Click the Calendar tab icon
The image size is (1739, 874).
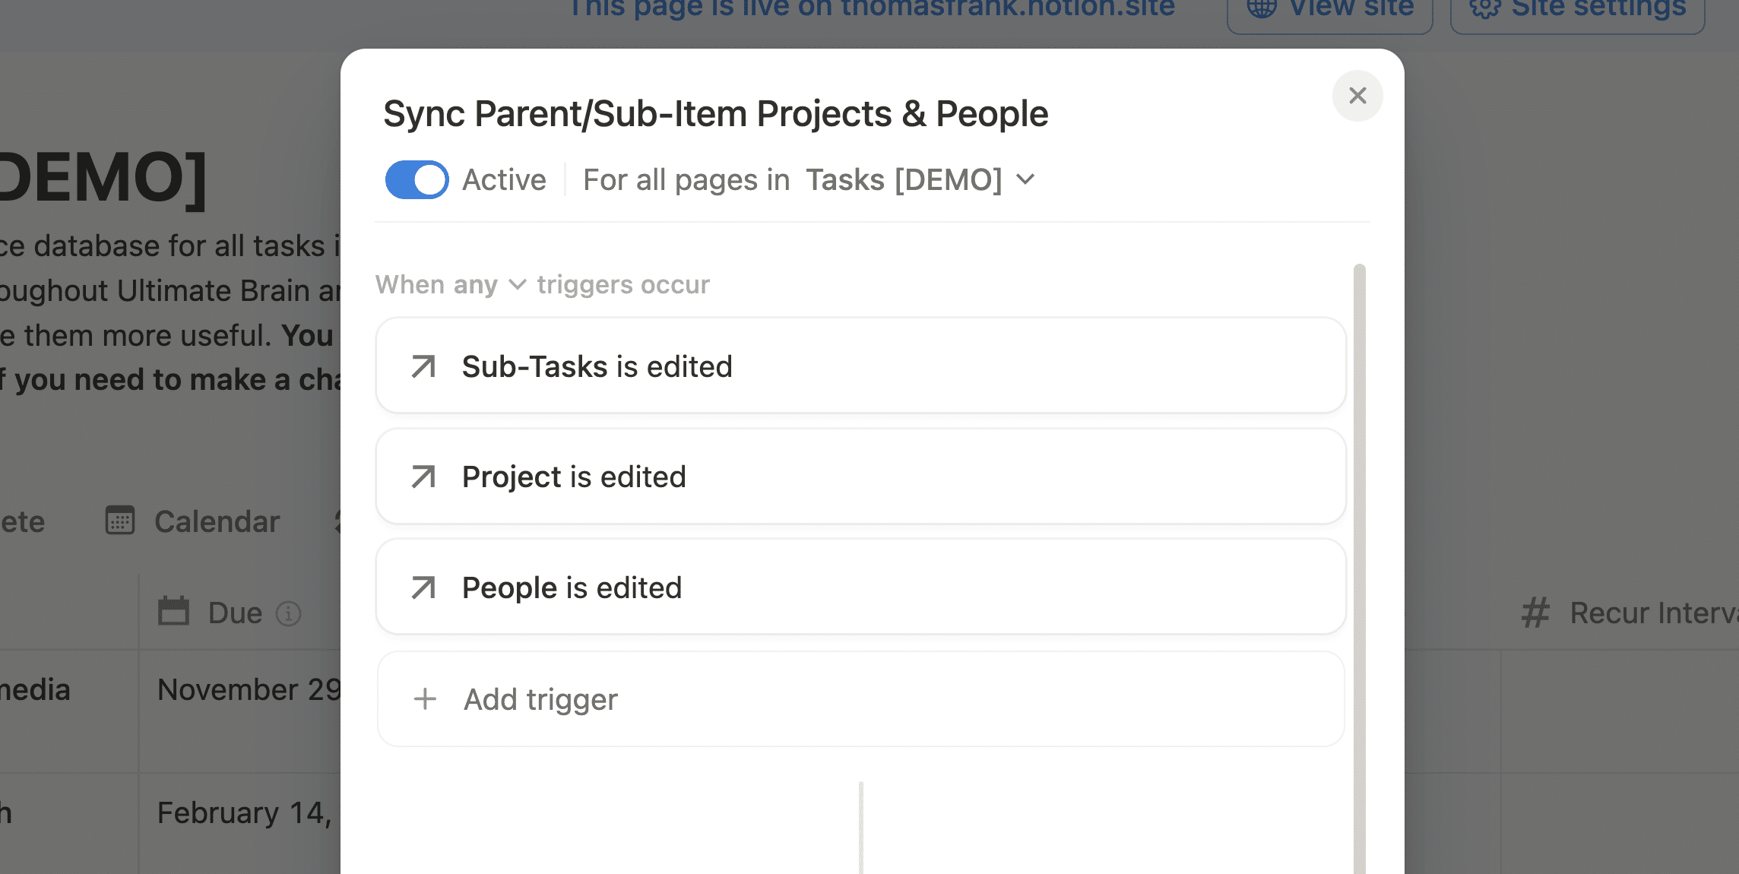pos(120,521)
